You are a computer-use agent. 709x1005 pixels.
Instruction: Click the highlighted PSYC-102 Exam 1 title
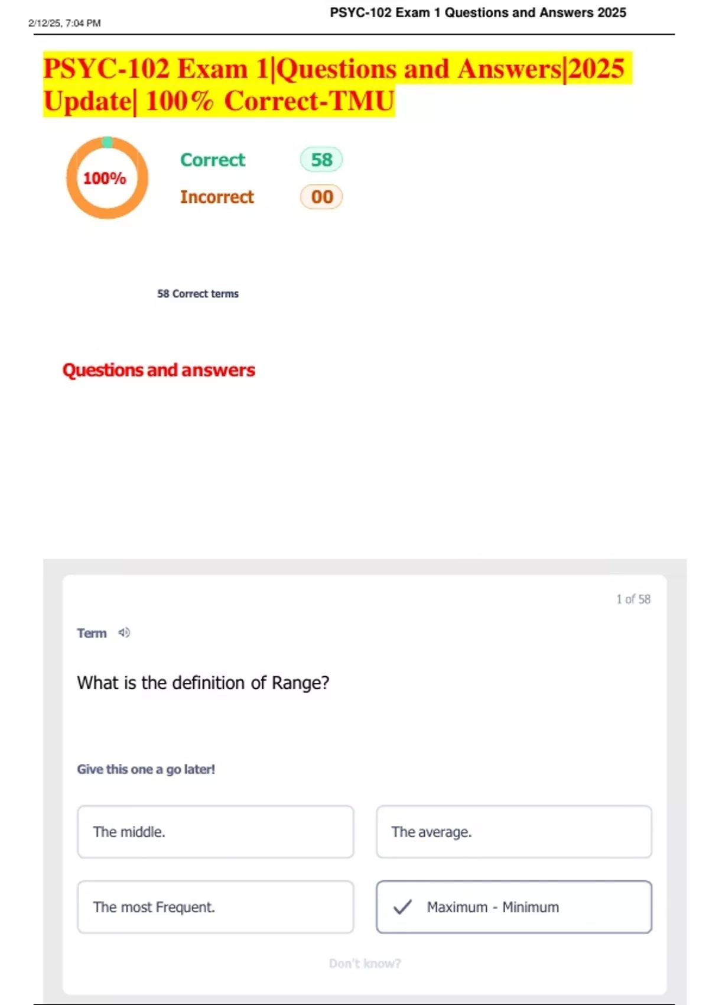click(334, 85)
